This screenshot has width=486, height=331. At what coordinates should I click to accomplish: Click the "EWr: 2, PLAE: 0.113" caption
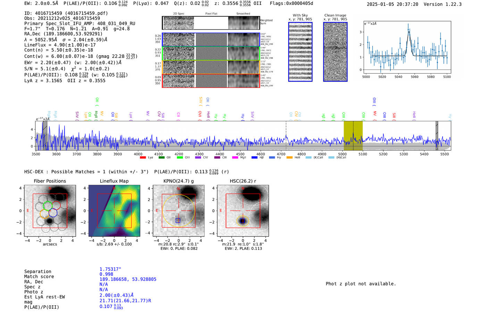click(x=243, y=249)
